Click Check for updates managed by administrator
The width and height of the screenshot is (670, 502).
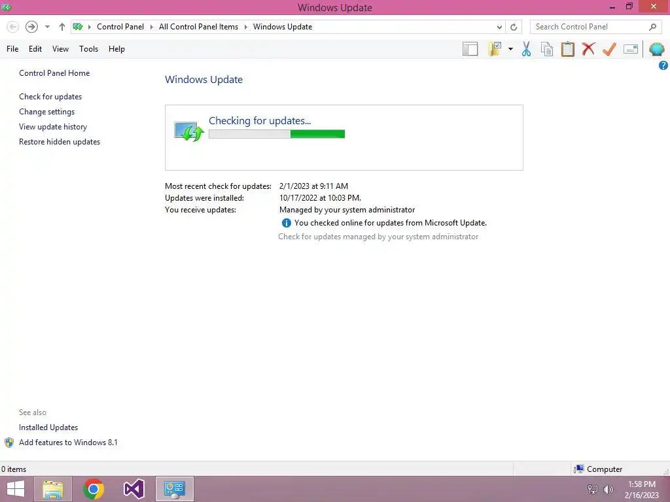[x=378, y=237]
